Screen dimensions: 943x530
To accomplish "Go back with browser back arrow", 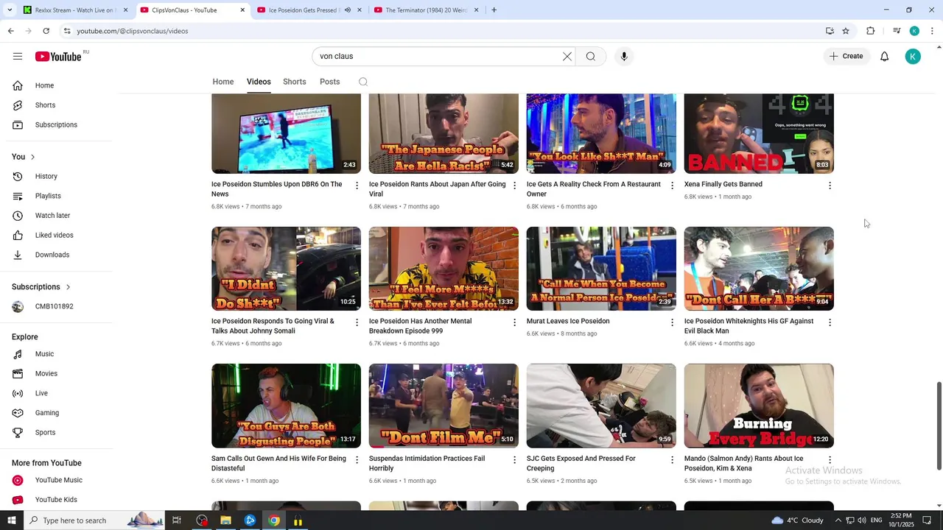I will tap(11, 31).
